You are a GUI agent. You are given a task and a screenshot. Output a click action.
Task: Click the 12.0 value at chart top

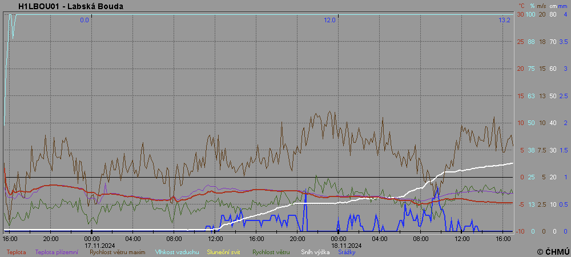[x=330, y=20]
